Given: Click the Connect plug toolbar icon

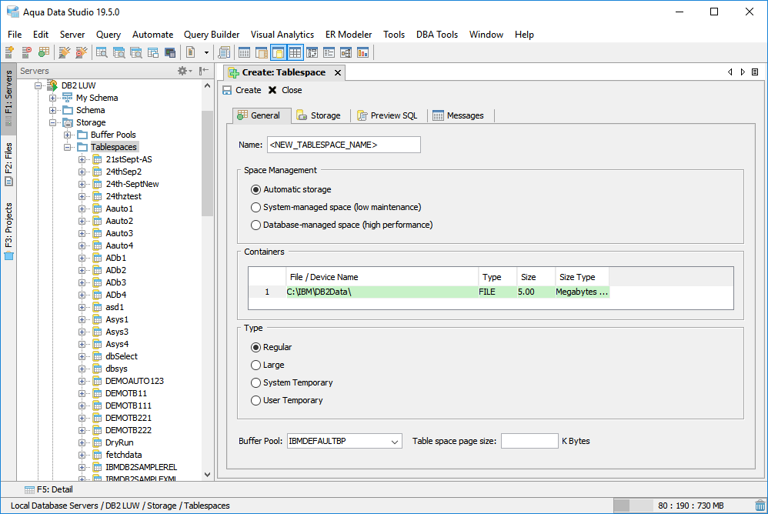Looking at the screenshot, I should coord(64,52).
